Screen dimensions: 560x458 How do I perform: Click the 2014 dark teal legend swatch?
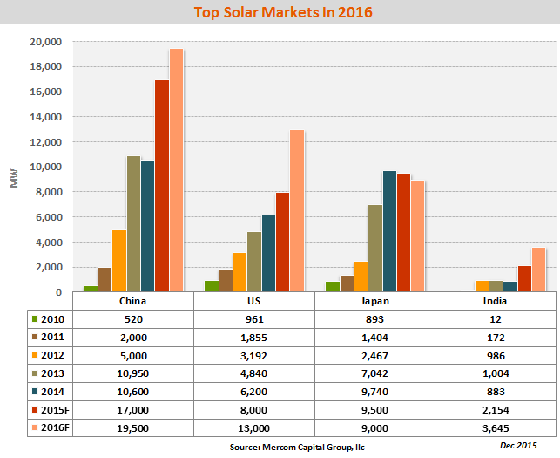pos(32,390)
